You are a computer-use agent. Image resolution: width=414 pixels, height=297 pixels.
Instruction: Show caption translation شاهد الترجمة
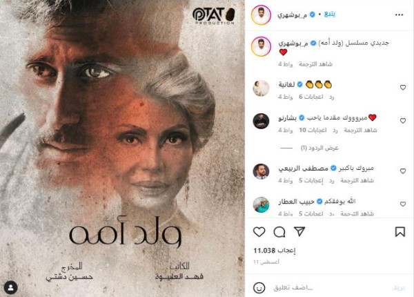pos(315,64)
